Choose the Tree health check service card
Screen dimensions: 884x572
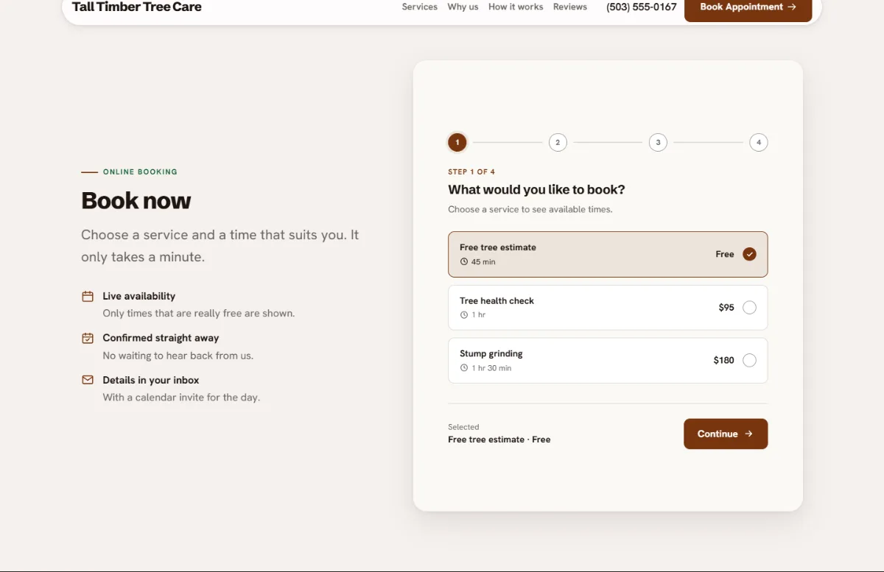pyautogui.click(x=608, y=308)
